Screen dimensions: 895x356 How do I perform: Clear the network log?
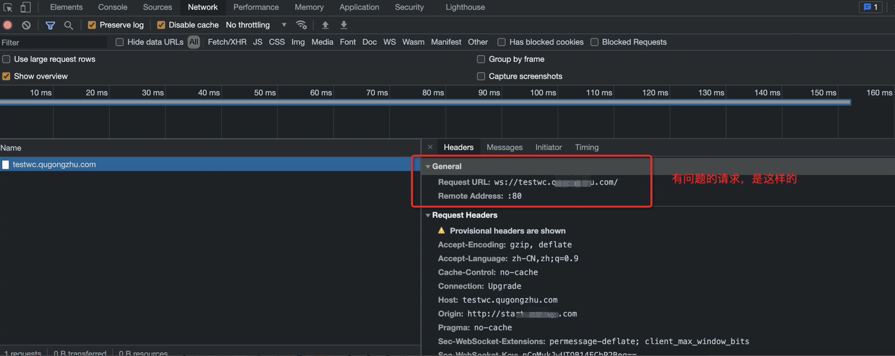click(x=26, y=25)
